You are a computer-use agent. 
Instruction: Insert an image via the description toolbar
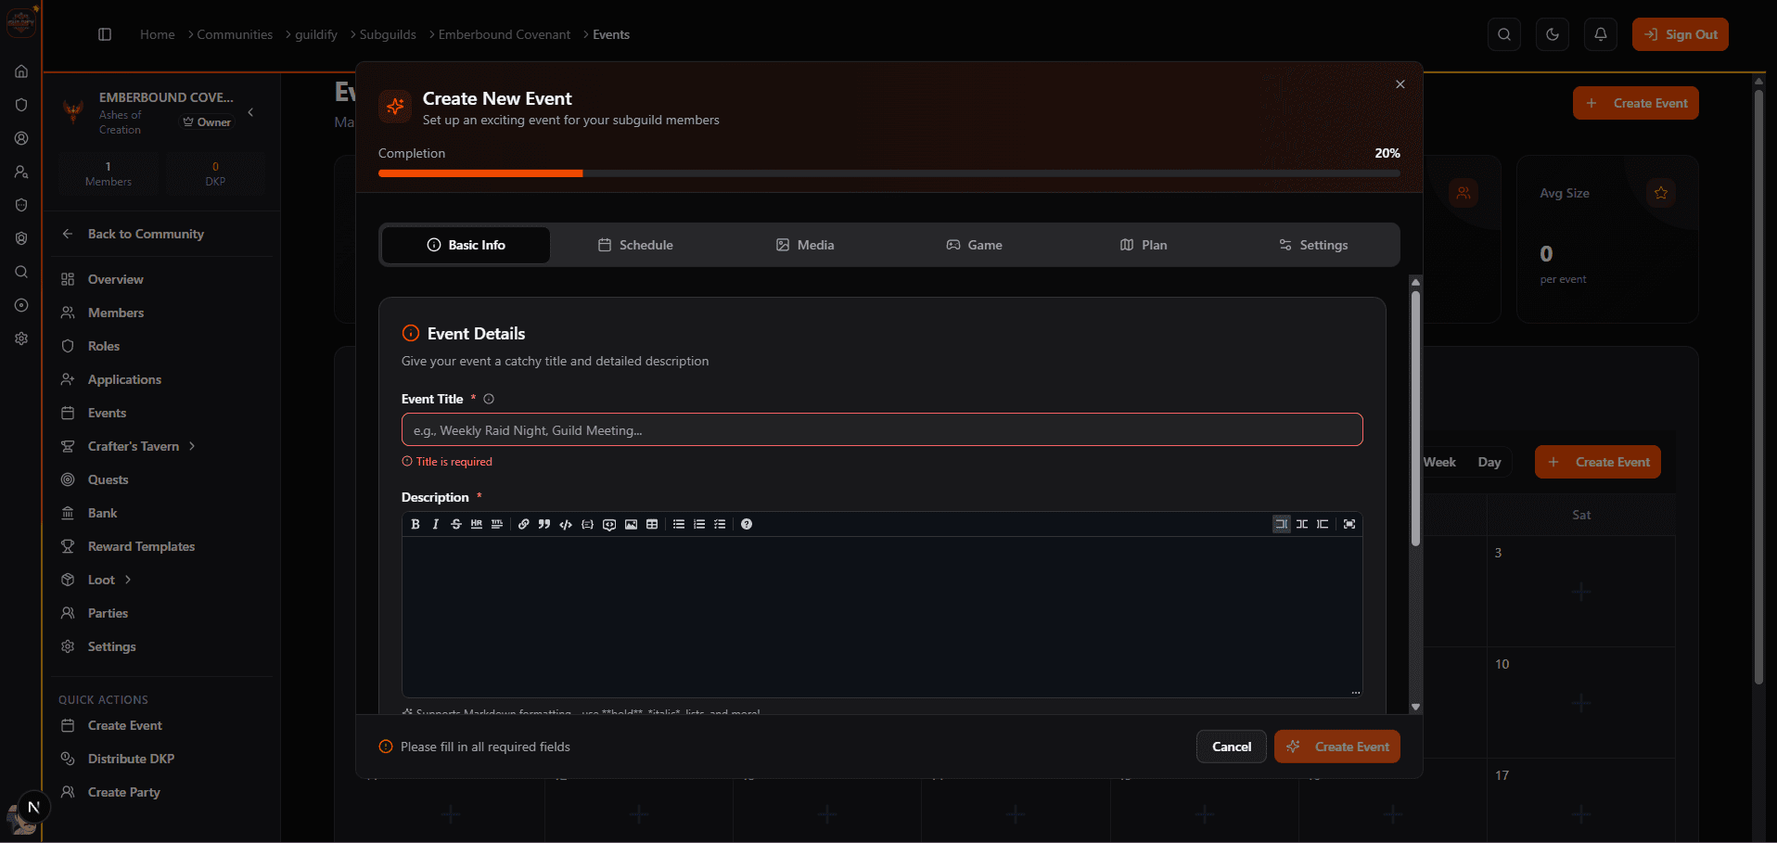click(x=632, y=523)
